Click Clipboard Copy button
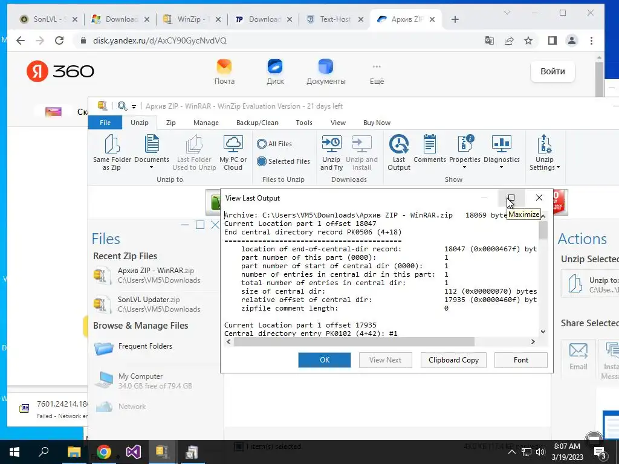The height and width of the screenshot is (464, 619). coord(453,360)
